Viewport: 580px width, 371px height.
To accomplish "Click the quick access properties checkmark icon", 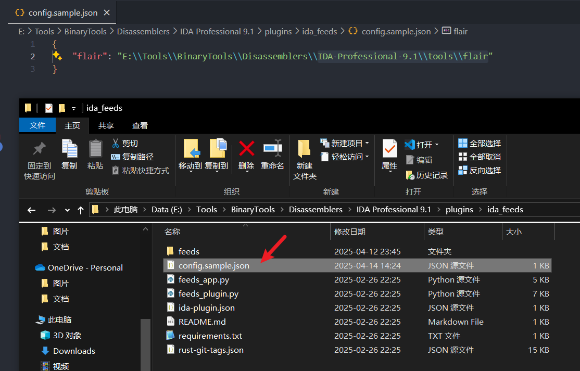I will point(49,108).
